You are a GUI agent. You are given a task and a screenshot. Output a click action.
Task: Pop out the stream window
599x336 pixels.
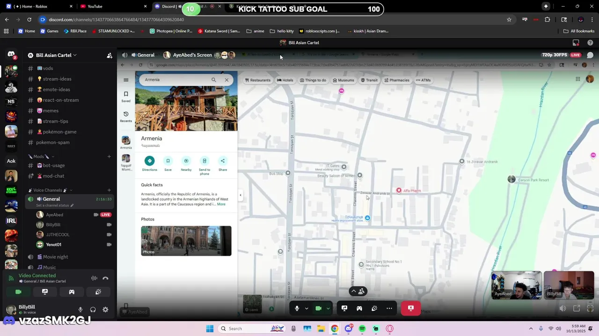click(x=577, y=308)
